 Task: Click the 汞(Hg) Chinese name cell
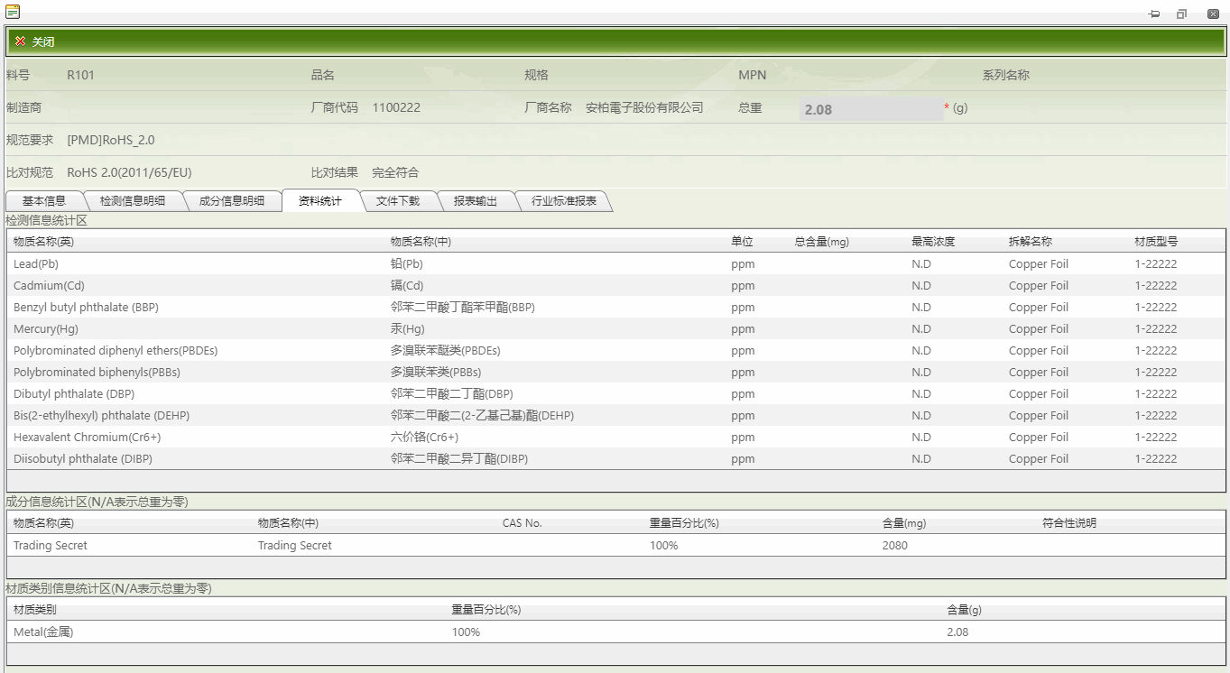(x=407, y=328)
